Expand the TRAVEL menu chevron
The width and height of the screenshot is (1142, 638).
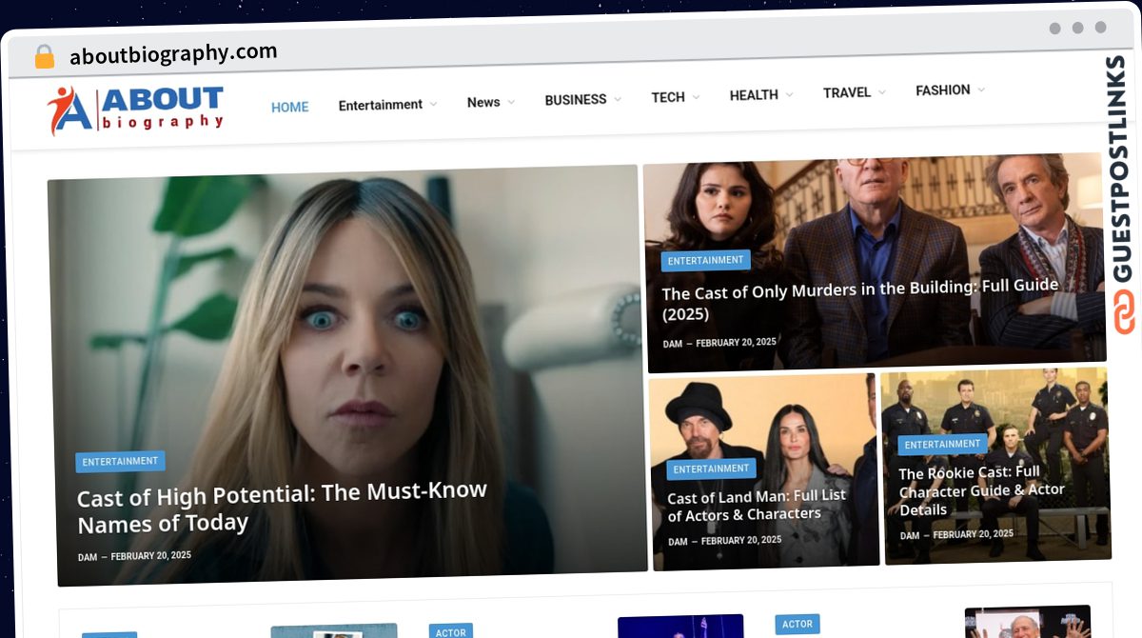[x=881, y=92]
